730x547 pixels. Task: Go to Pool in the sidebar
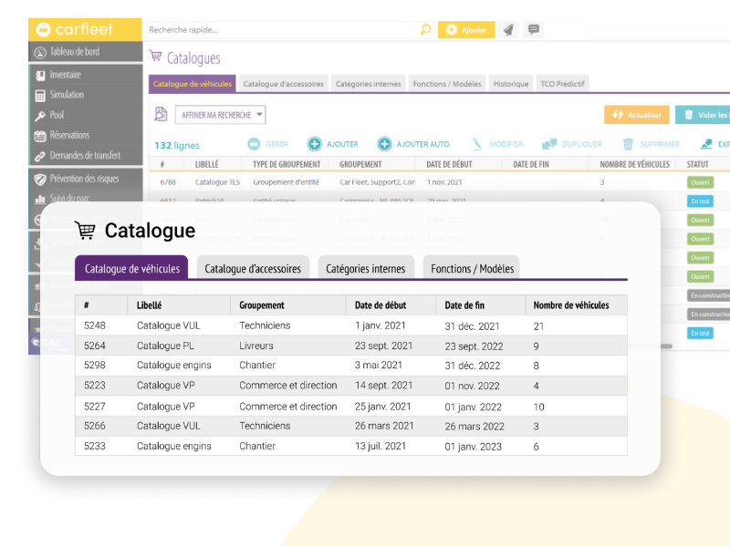[57, 115]
